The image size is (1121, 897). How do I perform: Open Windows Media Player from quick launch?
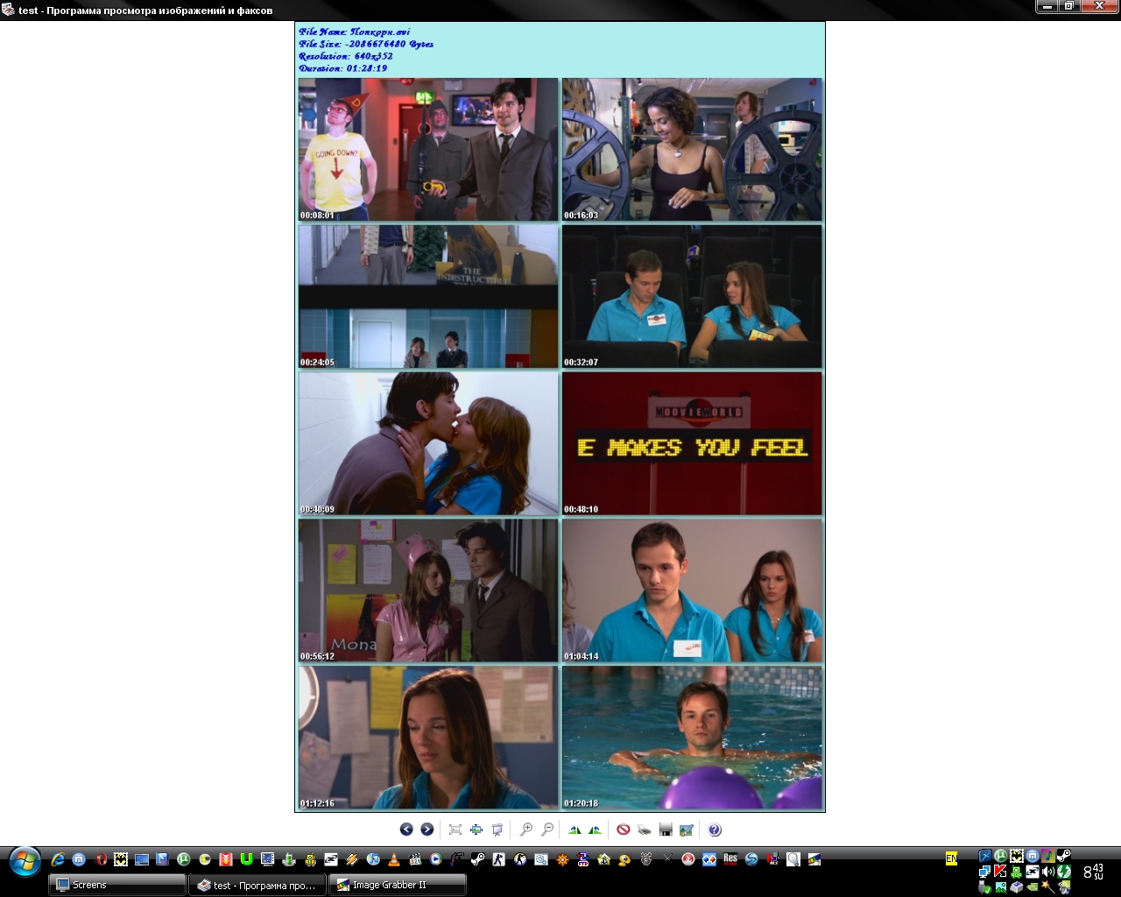[436, 859]
